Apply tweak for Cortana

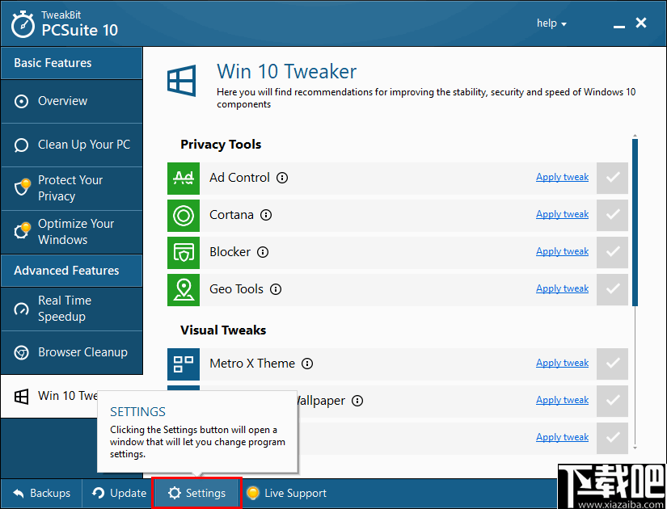[x=562, y=214]
